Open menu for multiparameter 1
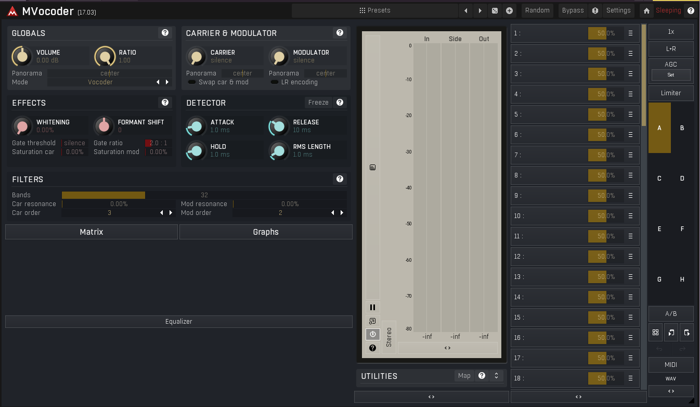700x407 pixels. [x=630, y=33]
